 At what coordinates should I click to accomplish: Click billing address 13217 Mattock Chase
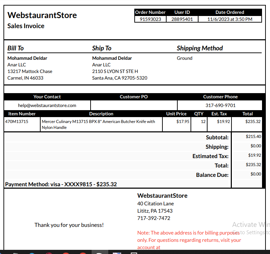[30, 71]
